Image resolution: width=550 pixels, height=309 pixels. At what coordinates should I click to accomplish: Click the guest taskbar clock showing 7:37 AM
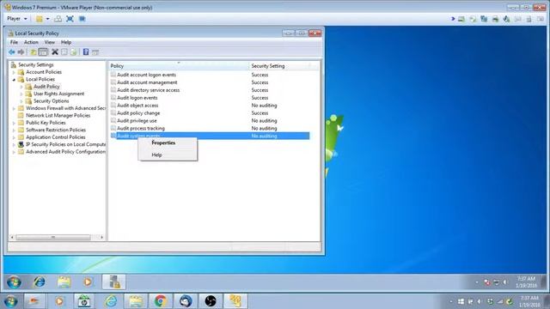pyautogui.click(x=527, y=282)
